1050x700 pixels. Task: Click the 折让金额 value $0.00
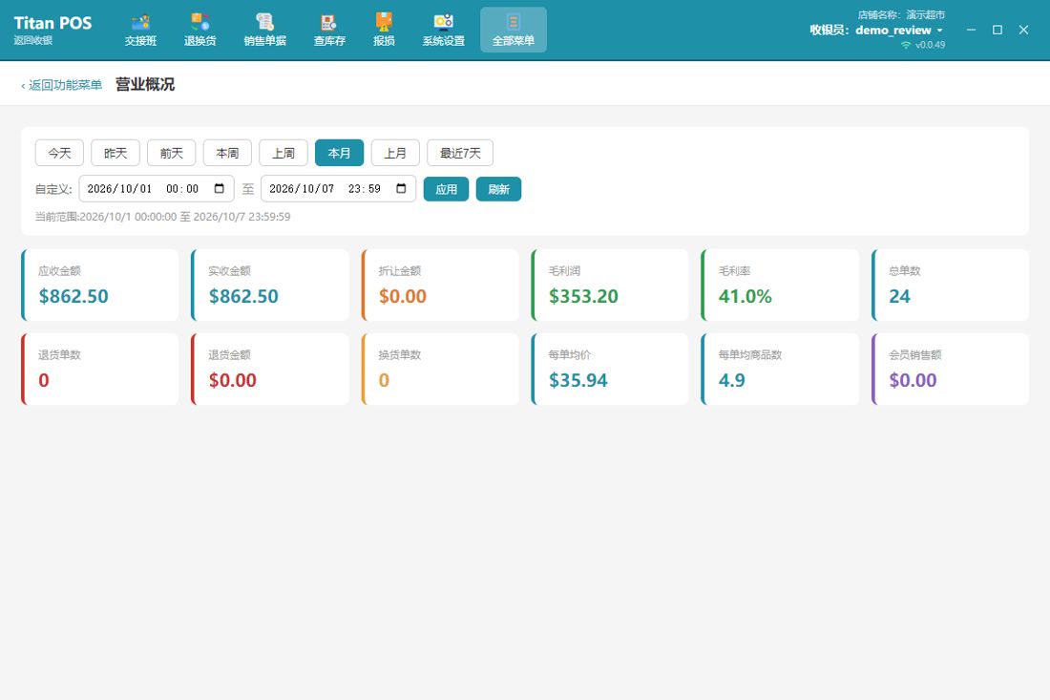tap(403, 296)
